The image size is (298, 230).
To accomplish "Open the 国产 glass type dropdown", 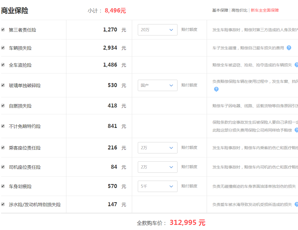I will point(158,85).
